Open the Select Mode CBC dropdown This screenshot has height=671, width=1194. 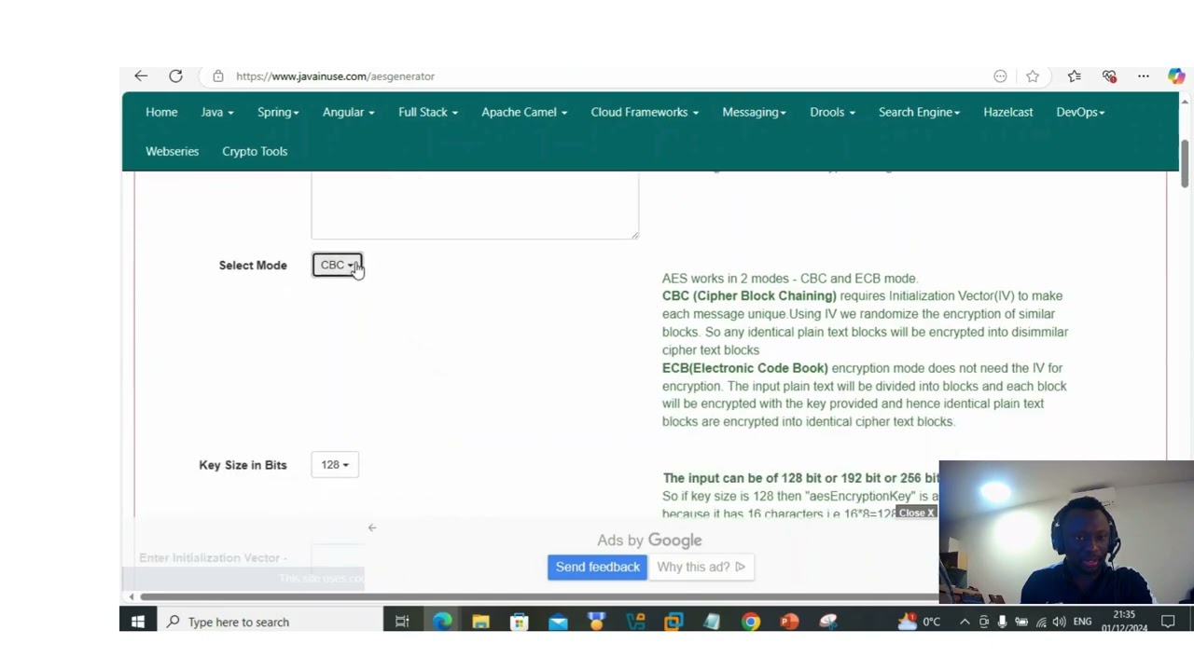coord(337,266)
